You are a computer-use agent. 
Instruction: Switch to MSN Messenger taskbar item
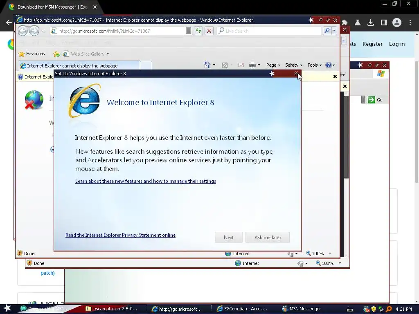(302, 309)
